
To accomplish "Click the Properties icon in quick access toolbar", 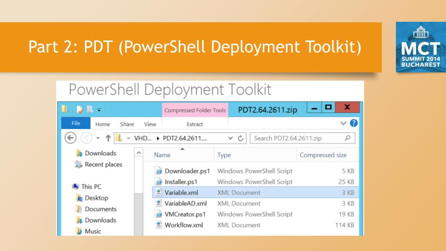I will pos(80,109).
